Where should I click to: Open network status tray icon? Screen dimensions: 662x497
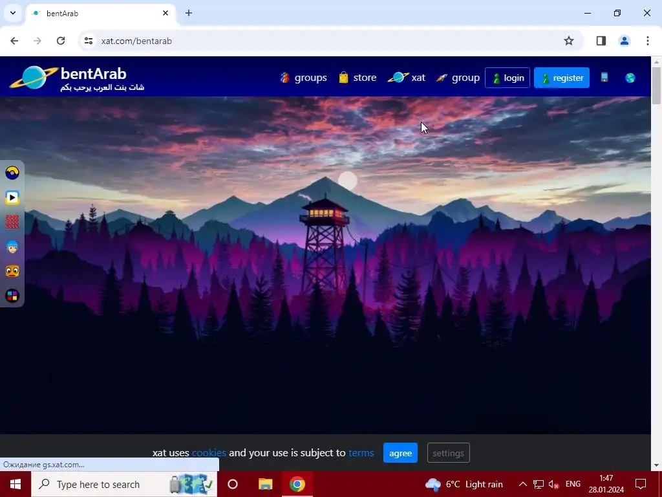[539, 484]
